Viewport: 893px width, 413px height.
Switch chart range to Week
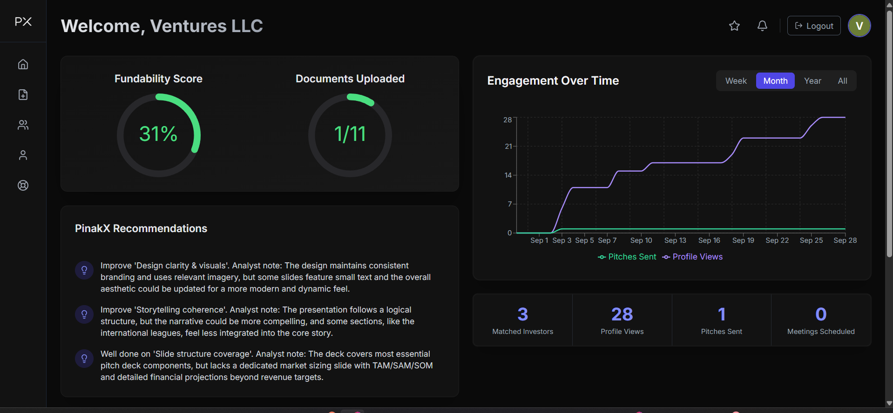[x=736, y=81]
